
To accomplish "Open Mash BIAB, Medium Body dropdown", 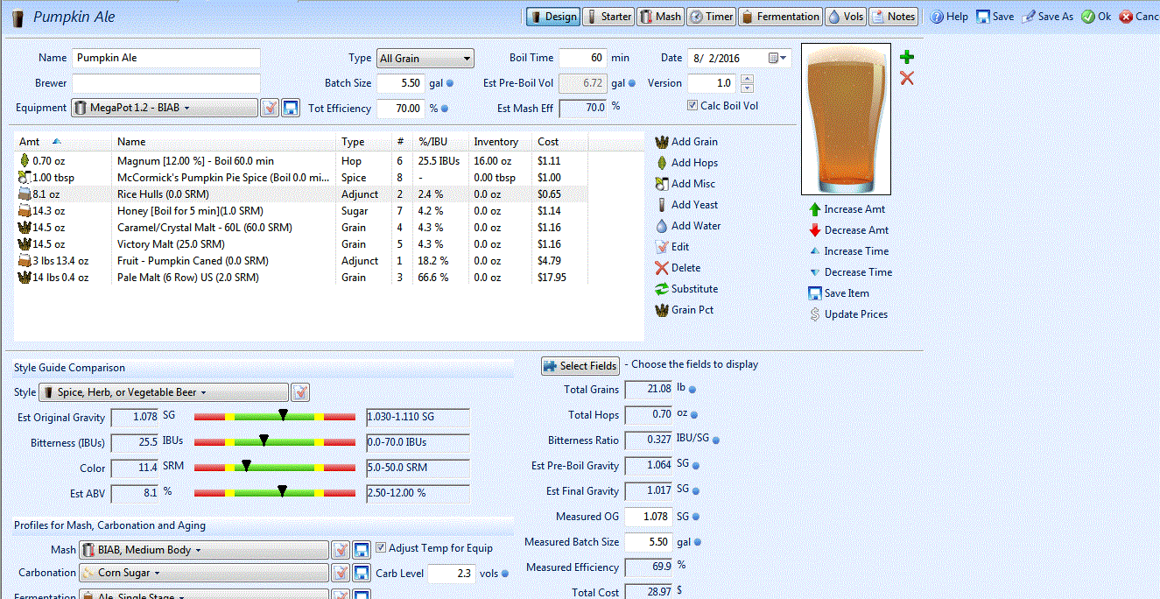I will [x=203, y=550].
